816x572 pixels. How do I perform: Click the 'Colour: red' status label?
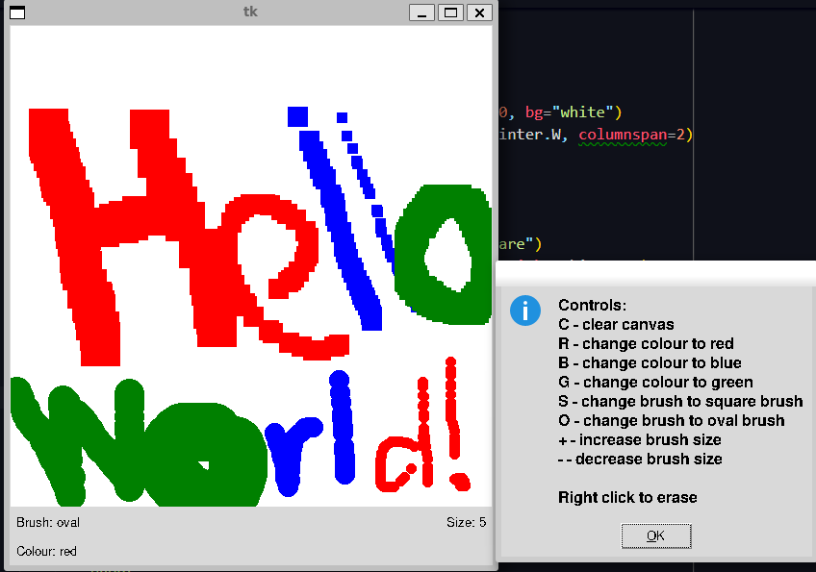(x=46, y=552)
